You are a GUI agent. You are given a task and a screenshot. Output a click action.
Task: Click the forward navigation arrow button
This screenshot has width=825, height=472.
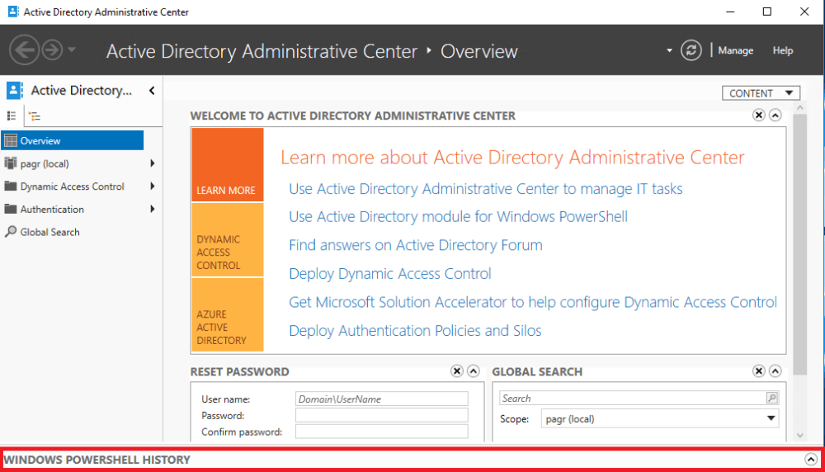click(x=52, y=50)
